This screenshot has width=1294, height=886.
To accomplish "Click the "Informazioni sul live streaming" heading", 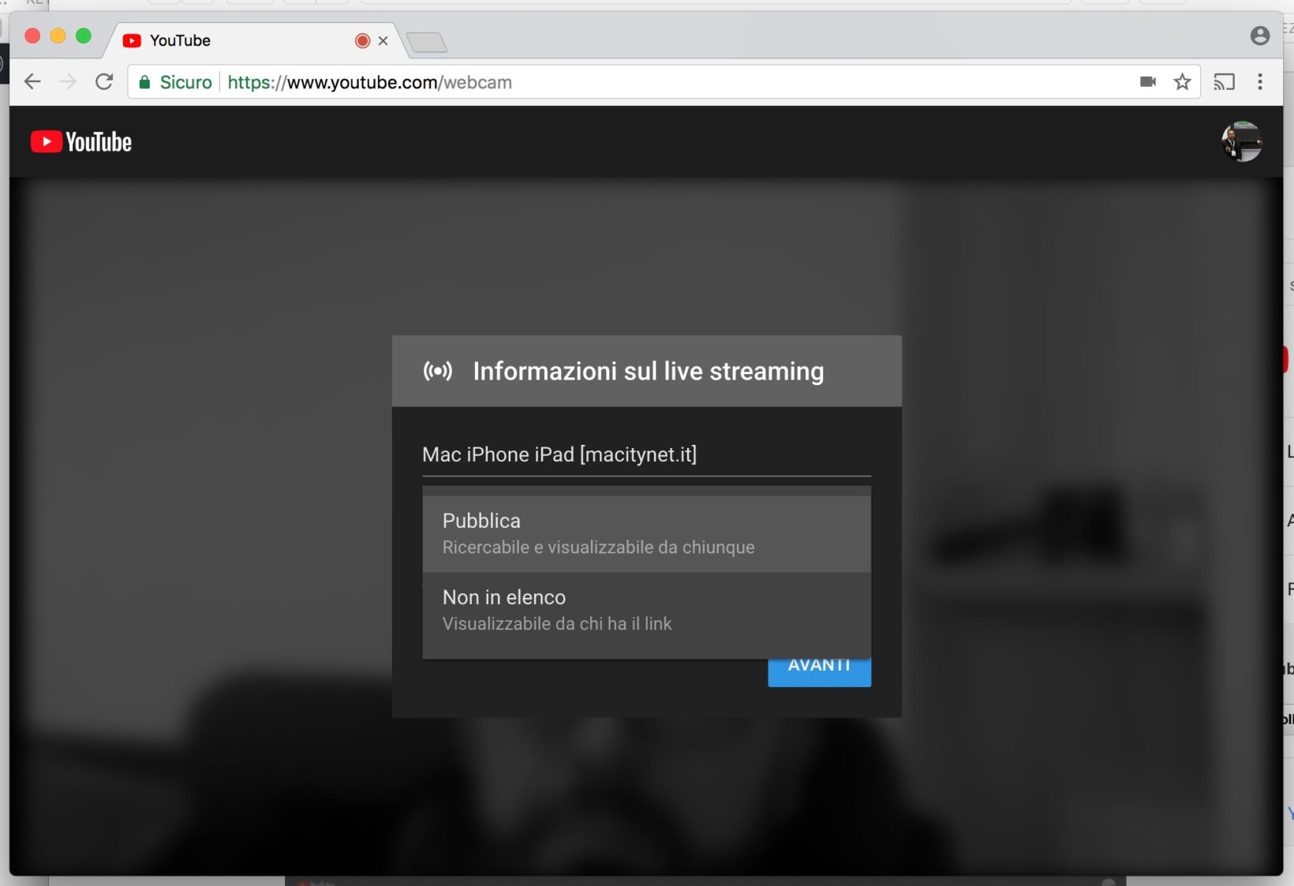I will click(x=649, y=371).
